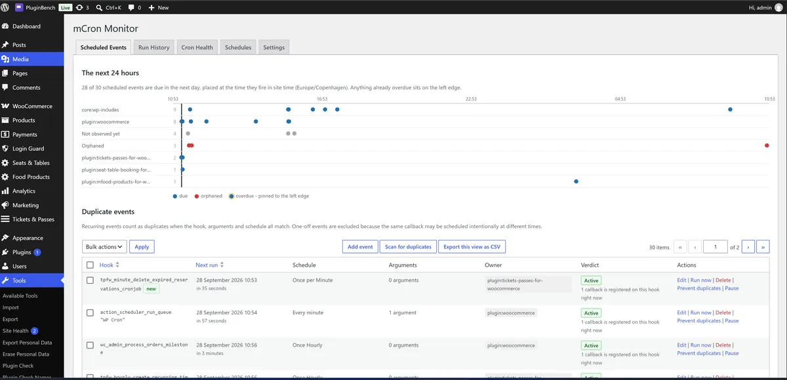Click the updates icon showing 3
787x380 pixels.
80,7
